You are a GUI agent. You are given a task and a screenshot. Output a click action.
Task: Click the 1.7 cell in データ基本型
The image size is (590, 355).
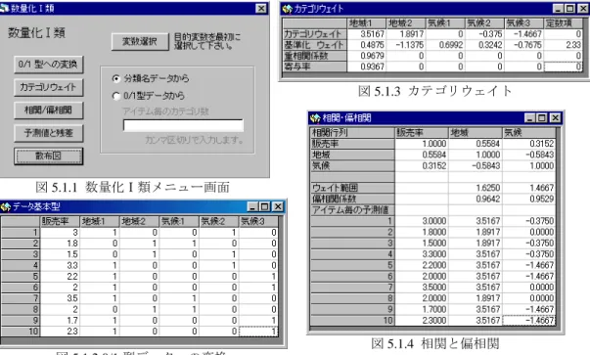pyautogui.click(x=60, y=321)
